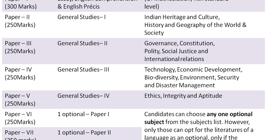Click the "General Studies– I" cell

(81, 17)
